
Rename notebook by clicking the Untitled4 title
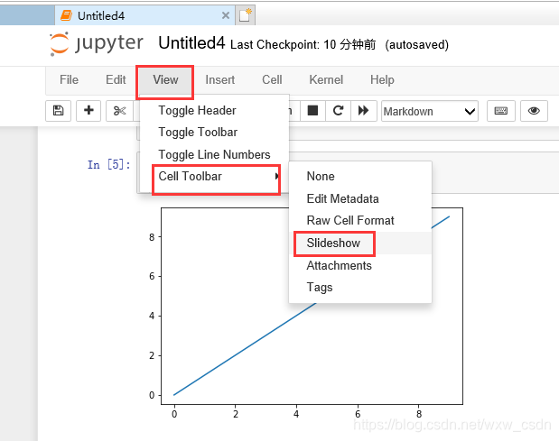[x=191, y=43]
